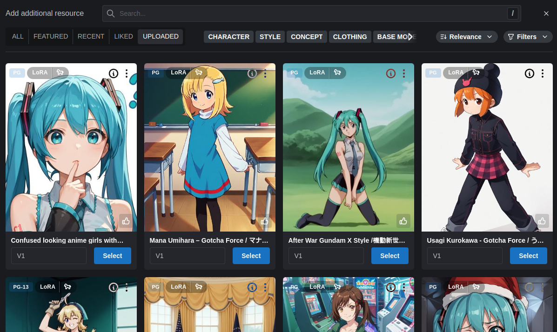Viewport: 557px width, 332px height.
Task: Like the Usagi Kurokawa resource
Action: click(542, 221)
